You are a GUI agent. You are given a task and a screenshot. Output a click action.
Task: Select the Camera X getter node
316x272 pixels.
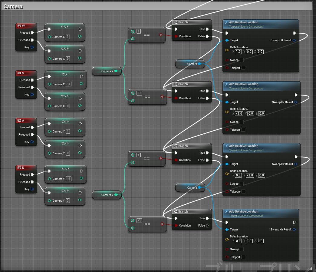click(x=107, y=71)
